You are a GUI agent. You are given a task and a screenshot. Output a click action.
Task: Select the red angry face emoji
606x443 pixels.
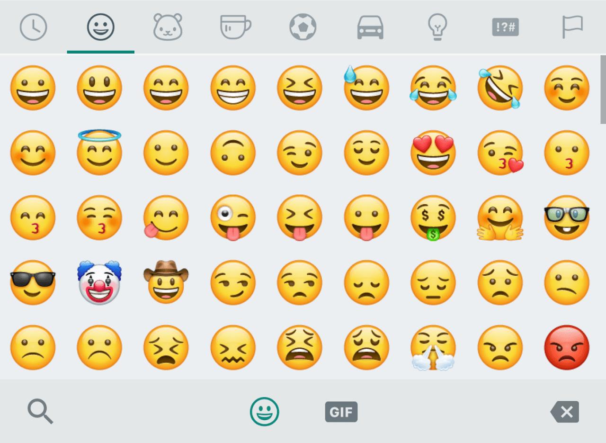click(x=567, y=347)
